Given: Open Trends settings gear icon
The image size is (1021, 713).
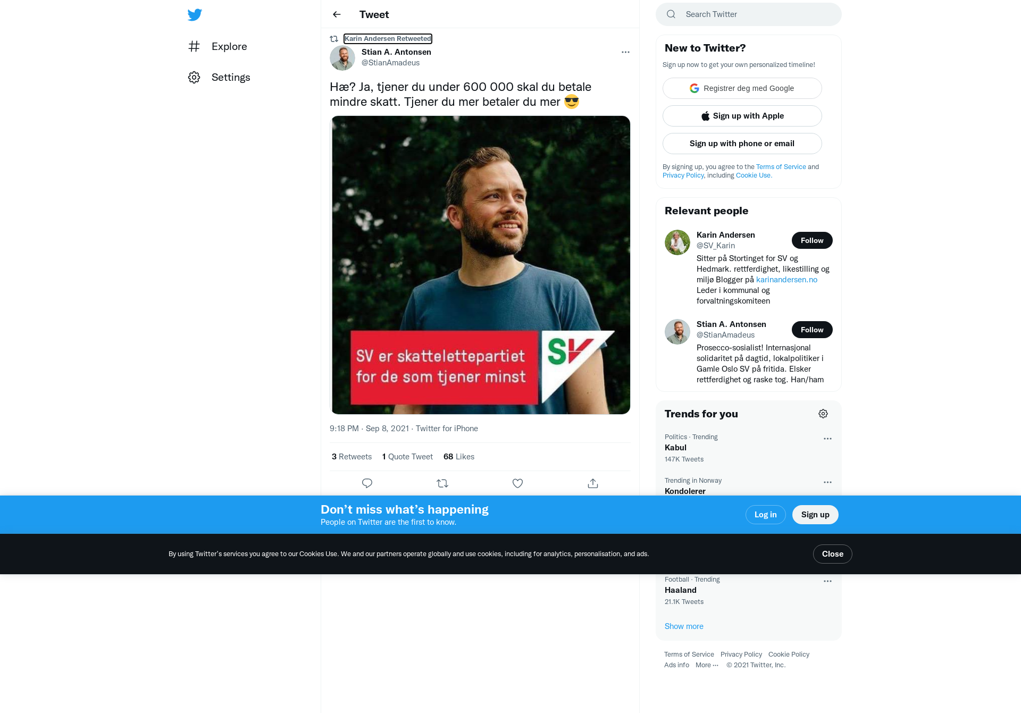Looking at the screenshot, I should (x=823, y=414).
